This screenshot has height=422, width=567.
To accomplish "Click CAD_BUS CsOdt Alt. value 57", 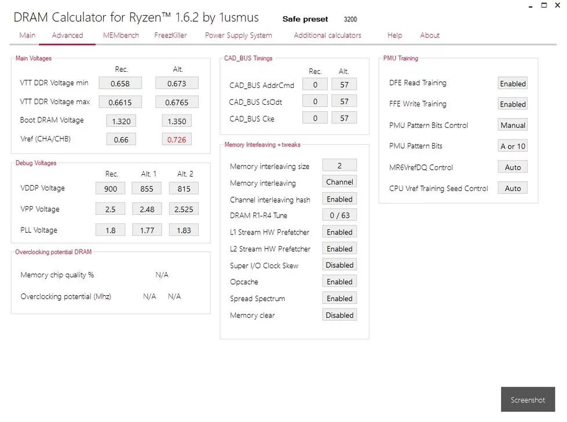I will 344,101.
